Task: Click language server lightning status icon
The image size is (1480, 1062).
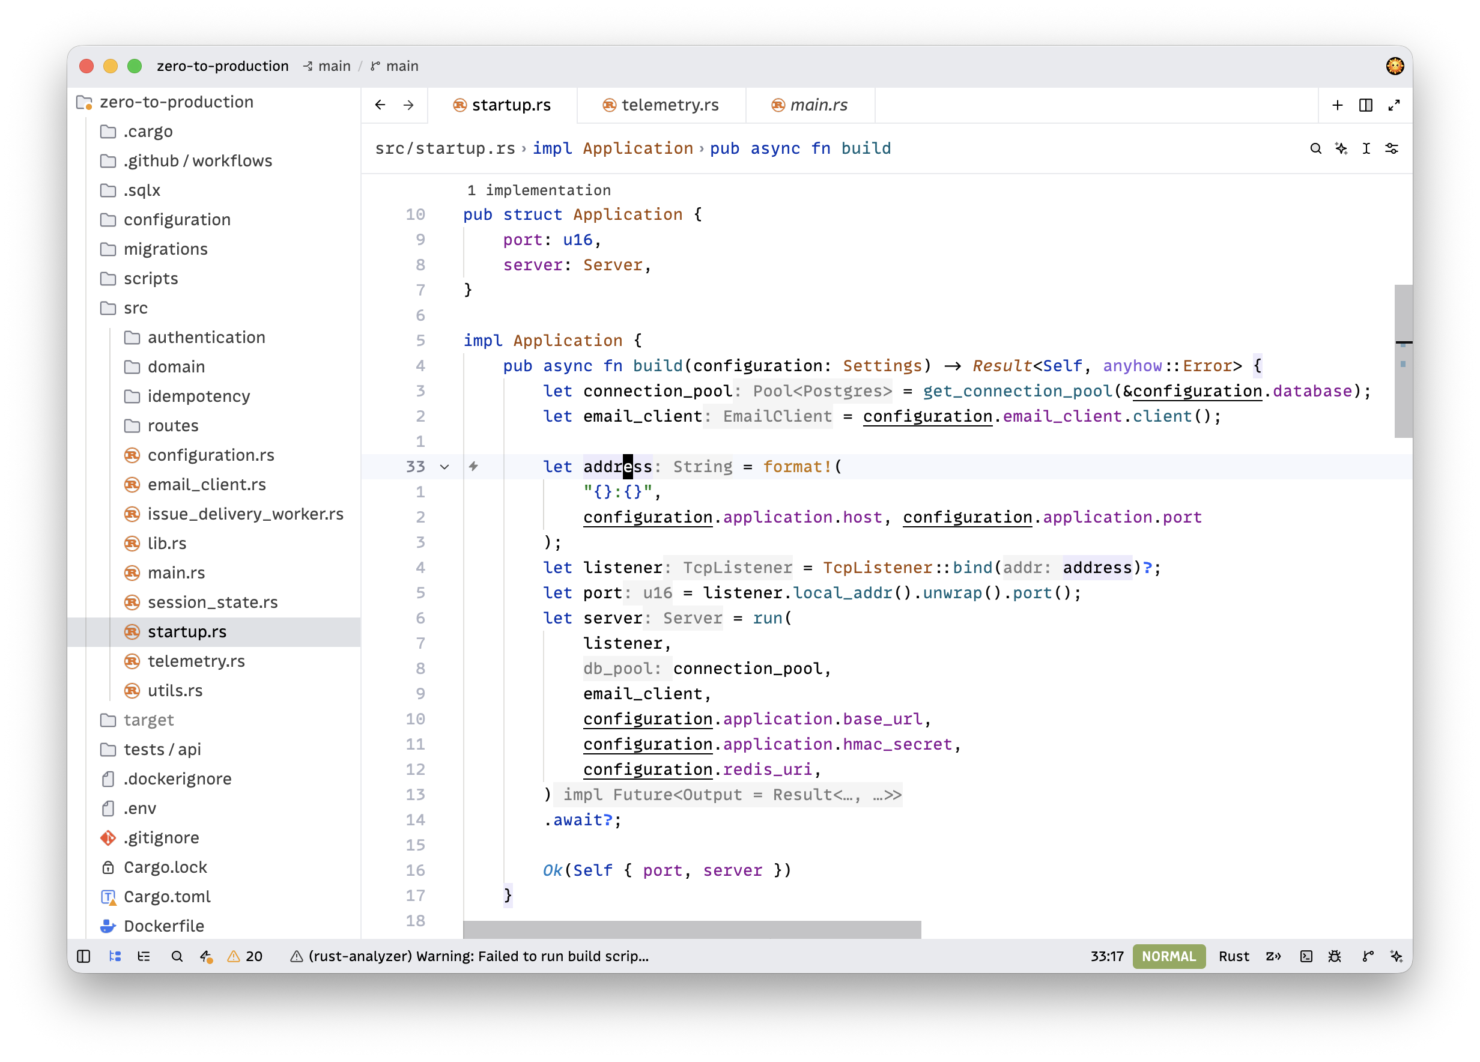Action: [x=206, y=956]
